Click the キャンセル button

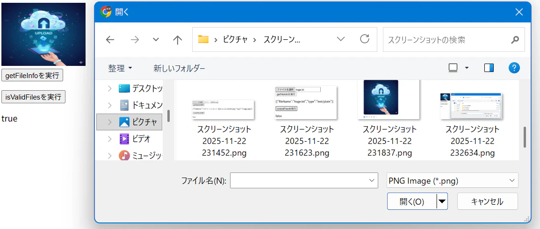487,201
